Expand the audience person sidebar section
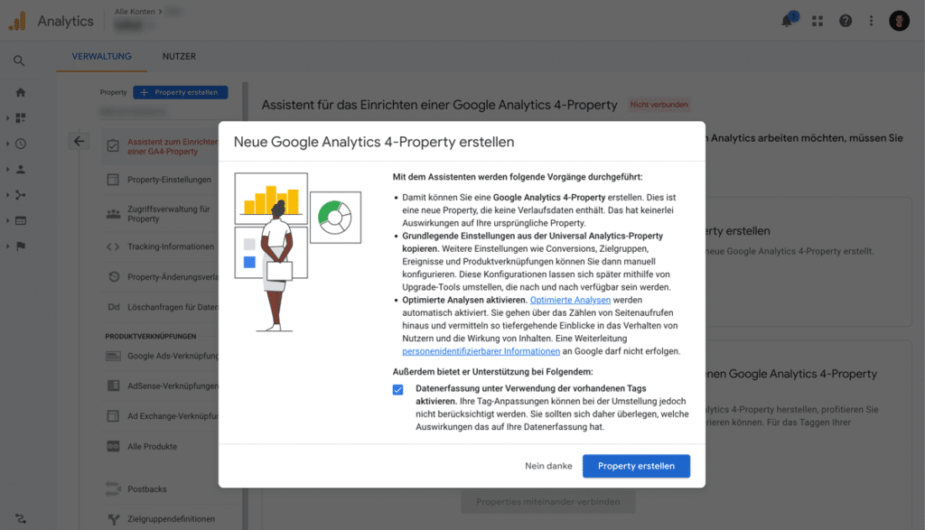The image size is (925, 530). click(20, 169)
